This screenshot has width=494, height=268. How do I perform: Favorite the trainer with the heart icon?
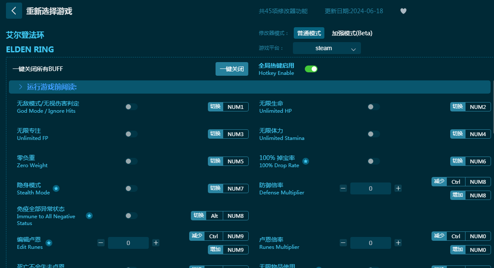(x=403, y=11)
